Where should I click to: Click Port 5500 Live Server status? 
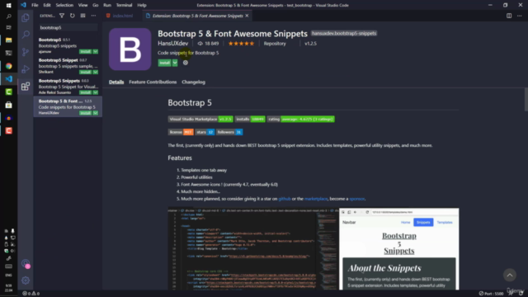(x=492, y=294)
